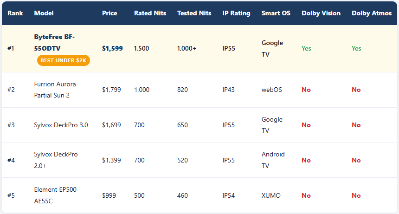Choose the Sylvox DeckPro 2.0+ model
399x214 pixels.
[56, 160]
